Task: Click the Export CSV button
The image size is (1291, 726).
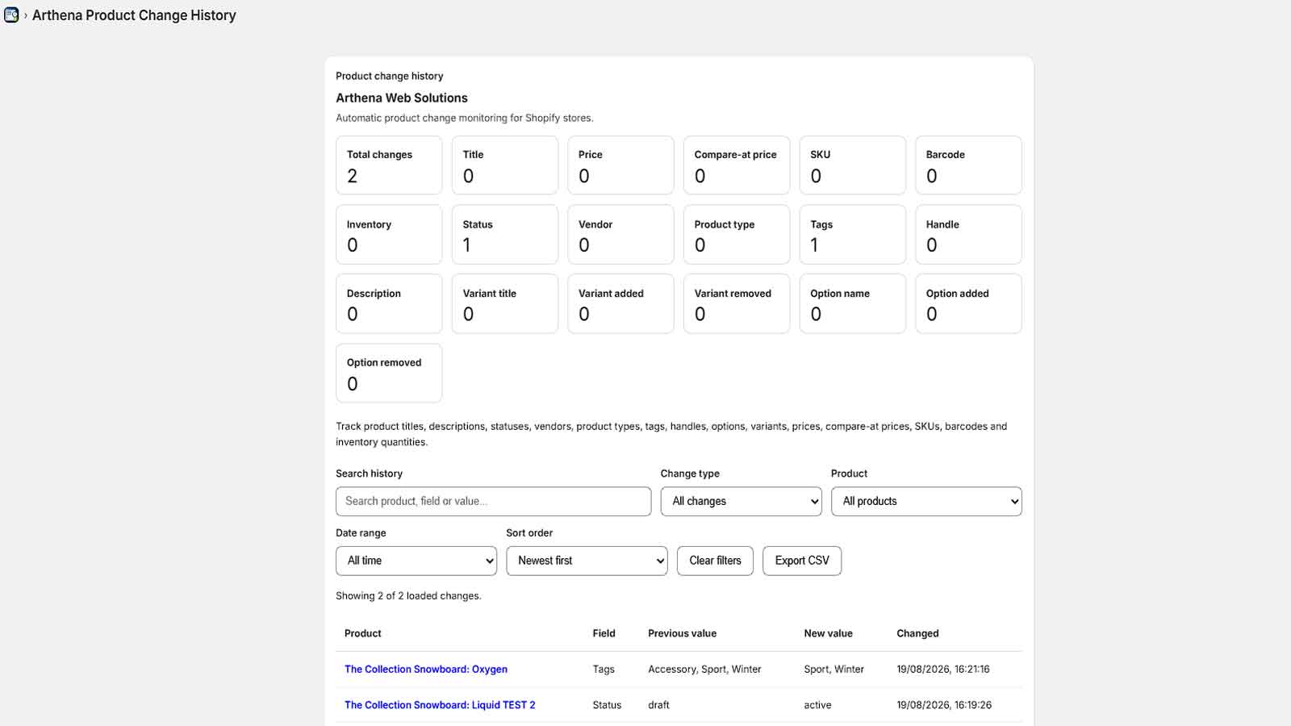Action: pyautogui.click(x=802, y=561)
